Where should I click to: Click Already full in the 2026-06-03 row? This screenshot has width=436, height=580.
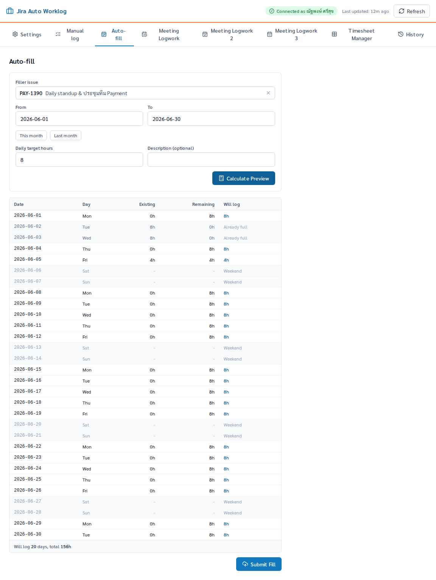point(235,238)
